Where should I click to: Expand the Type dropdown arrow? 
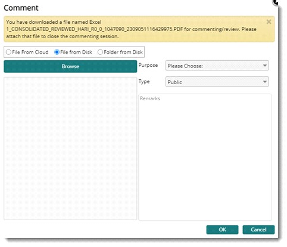[265, 82]
